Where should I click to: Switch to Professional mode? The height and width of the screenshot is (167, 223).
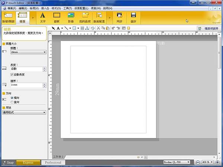pos(53,163)
